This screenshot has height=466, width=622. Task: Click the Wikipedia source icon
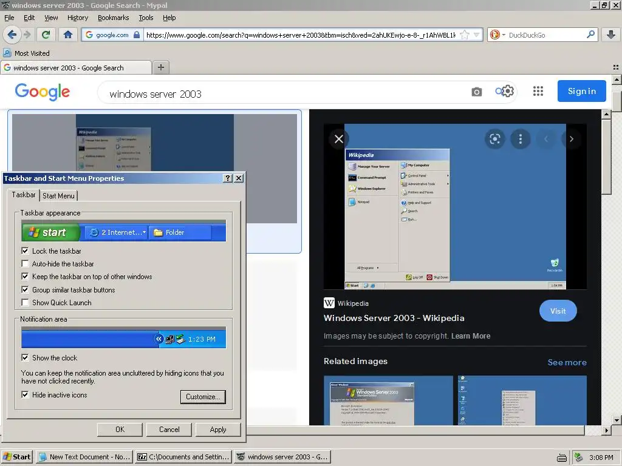[x=329, y=303]
